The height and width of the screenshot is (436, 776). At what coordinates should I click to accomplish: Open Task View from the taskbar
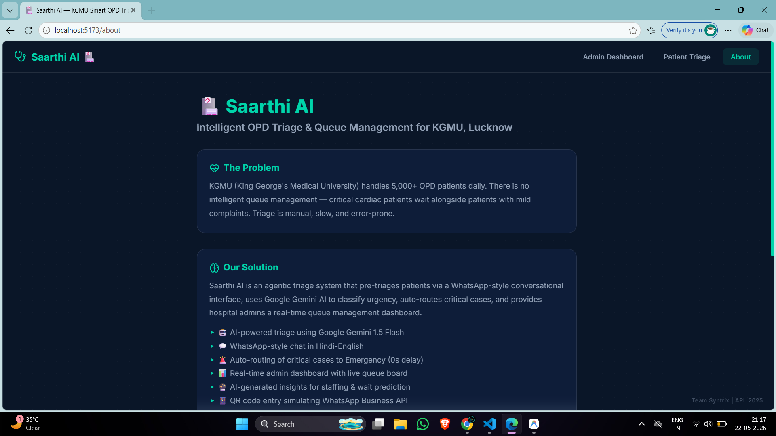[378, 424]
